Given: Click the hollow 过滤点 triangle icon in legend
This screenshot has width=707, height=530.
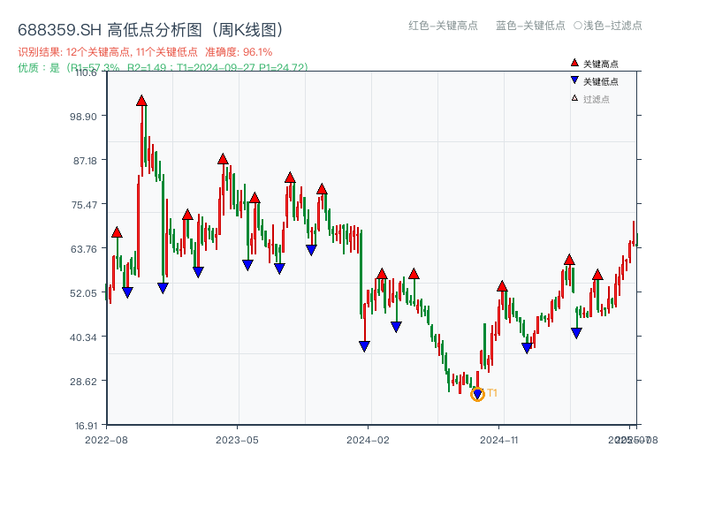Looking at the screenshot, I should pyautogui.click(x=574, y=98).
